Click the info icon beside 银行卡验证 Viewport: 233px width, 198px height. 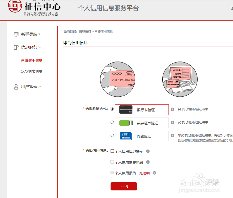(173, 109)
